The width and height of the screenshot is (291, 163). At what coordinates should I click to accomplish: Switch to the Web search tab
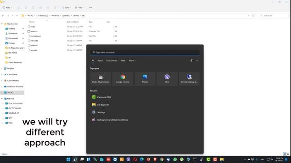coord(123,60)
